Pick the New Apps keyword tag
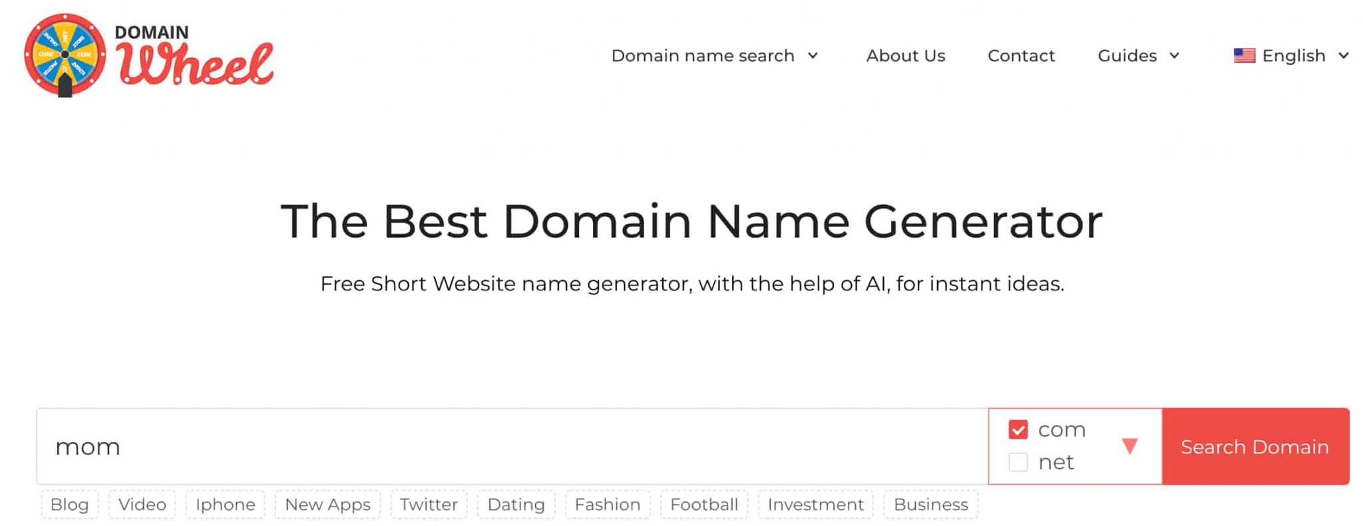The image size is (1363, 526). click(x=327, y=505)
